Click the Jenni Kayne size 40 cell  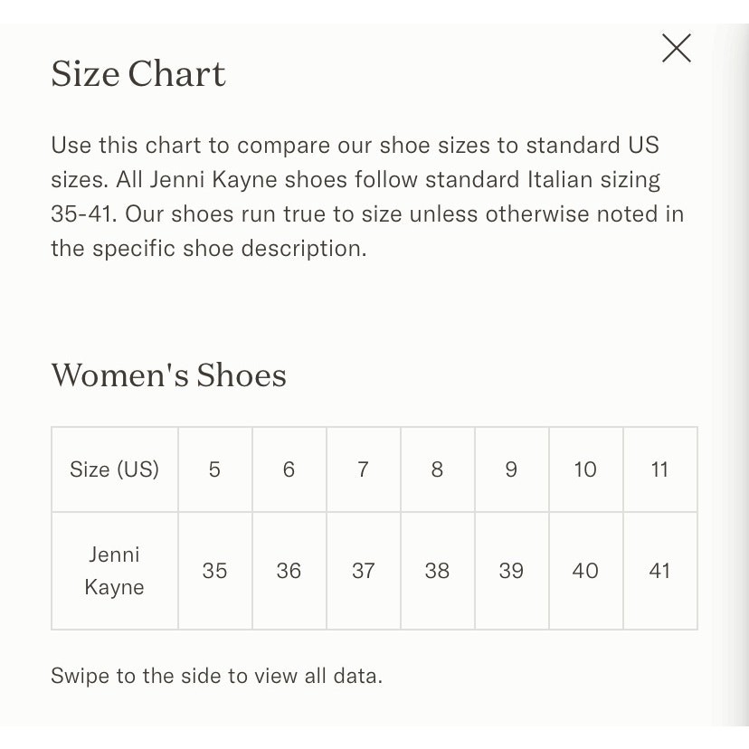[585, 571]
